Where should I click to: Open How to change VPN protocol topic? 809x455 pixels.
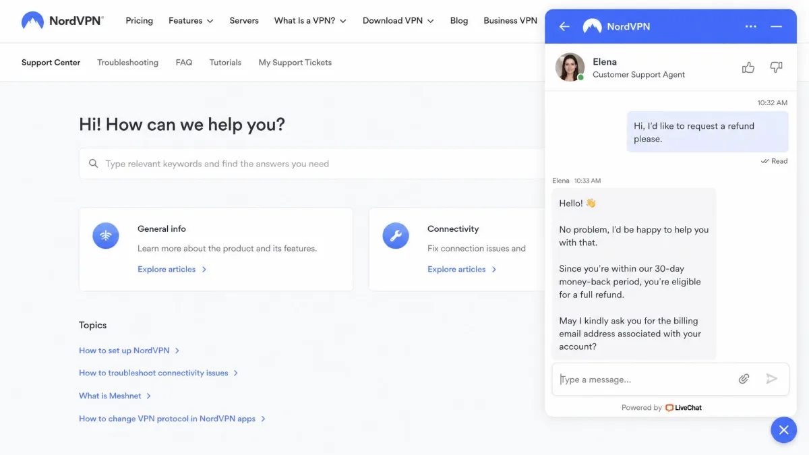173,419
